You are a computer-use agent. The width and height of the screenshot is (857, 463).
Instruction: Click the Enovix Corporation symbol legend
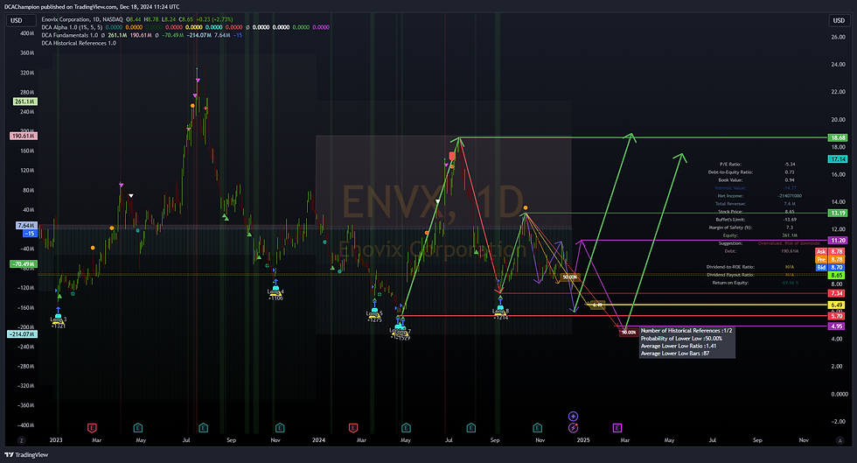click(x=82, y=19)
